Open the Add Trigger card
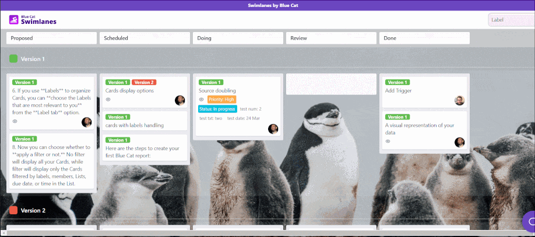 pos(424,92)
